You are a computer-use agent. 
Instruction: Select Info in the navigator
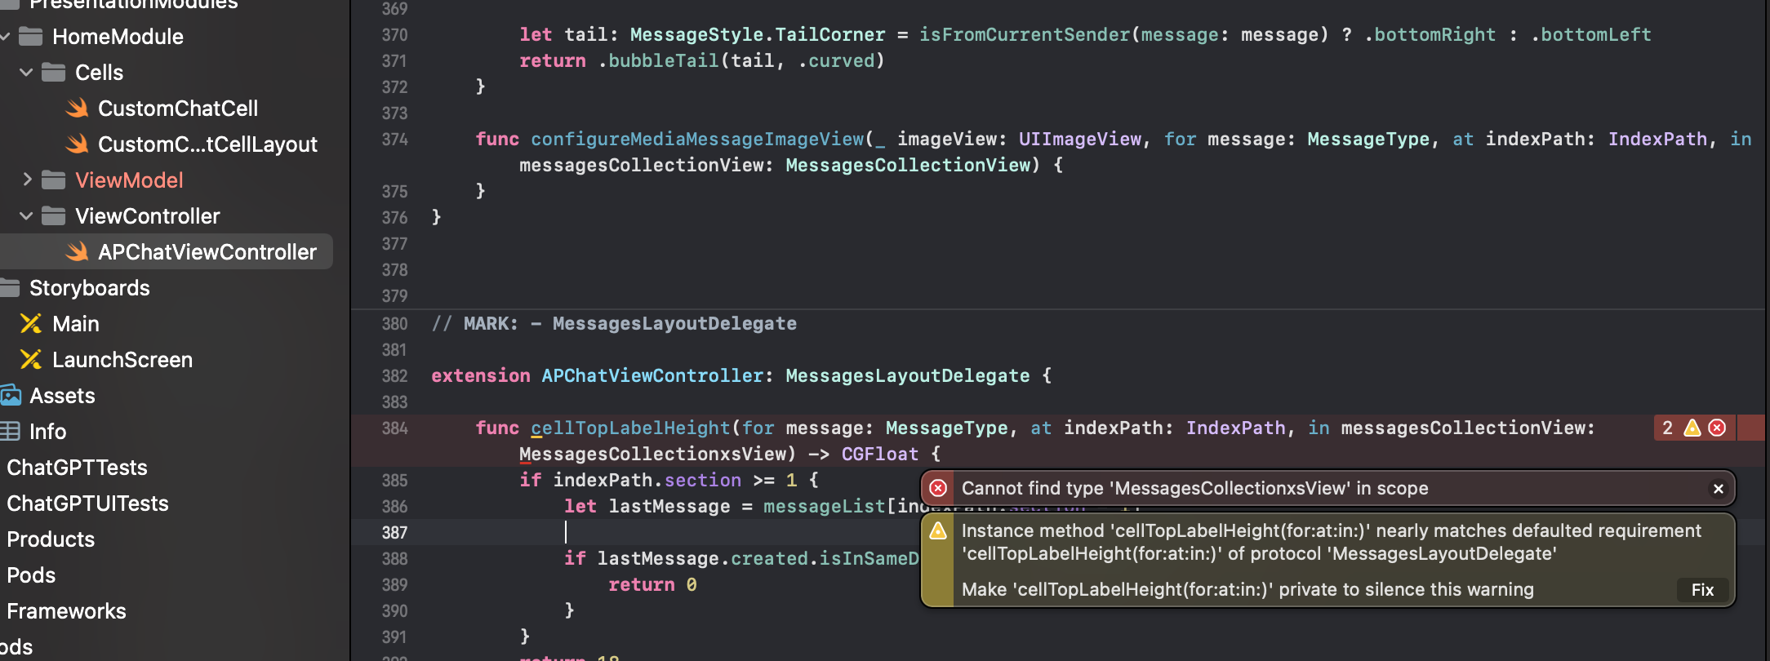47,432
